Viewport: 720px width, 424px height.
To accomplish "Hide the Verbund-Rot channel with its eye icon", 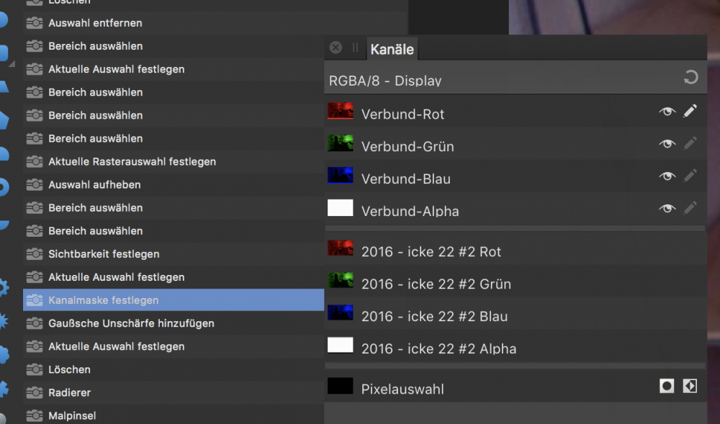I will 667,111.
